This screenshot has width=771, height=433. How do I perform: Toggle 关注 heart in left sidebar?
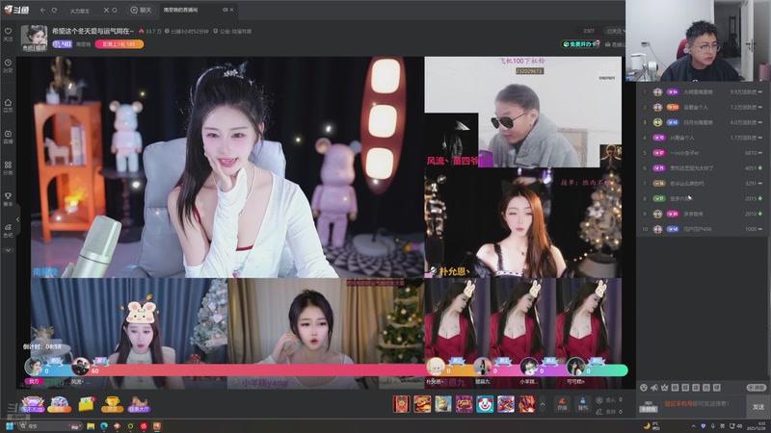(x=8, y=34)
